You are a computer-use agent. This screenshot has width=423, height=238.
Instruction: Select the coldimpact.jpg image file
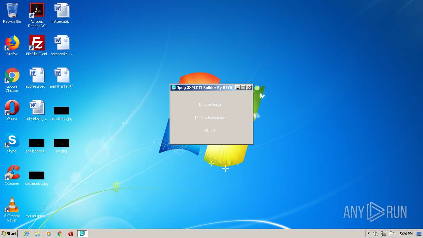tap(37, 178)
